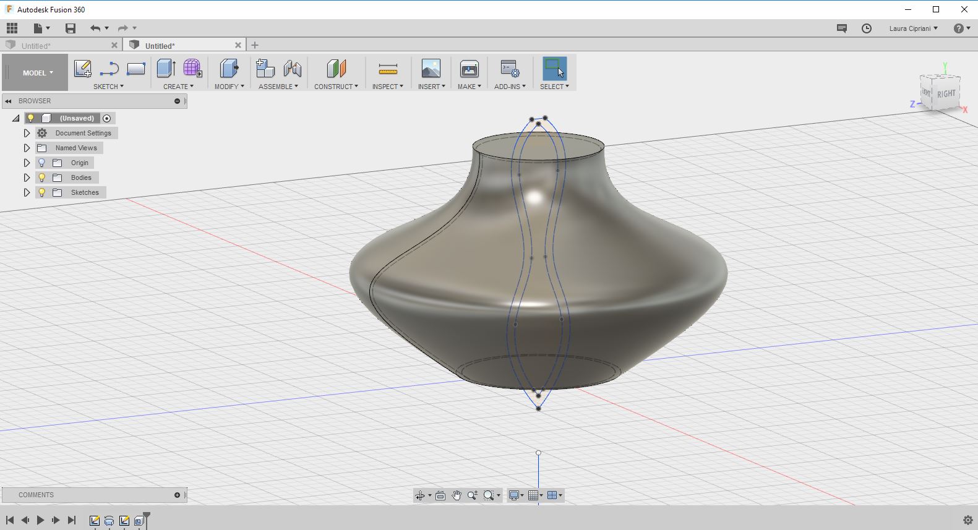Select the Zoom magnifier tool

point(473,495)
